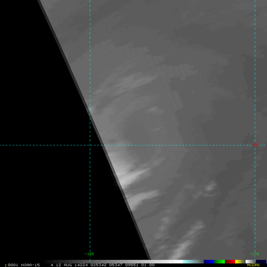Click the intersection of -165 and 35 gridlines

tap(90, 145)
